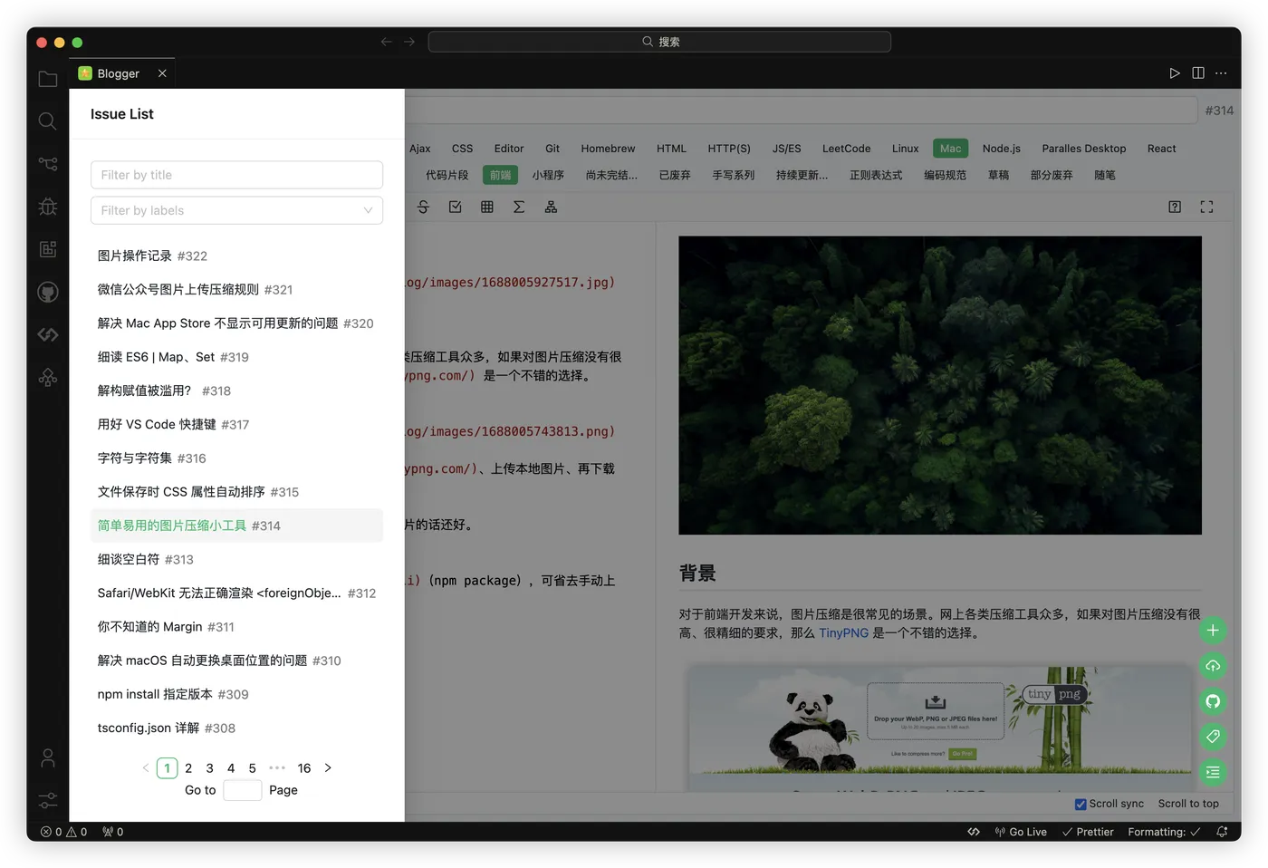Click the green list floating button
The image size is (1268, 868).
(x=1213, y=772)
